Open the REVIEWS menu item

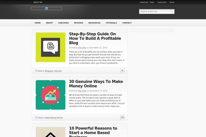(79, 23)
